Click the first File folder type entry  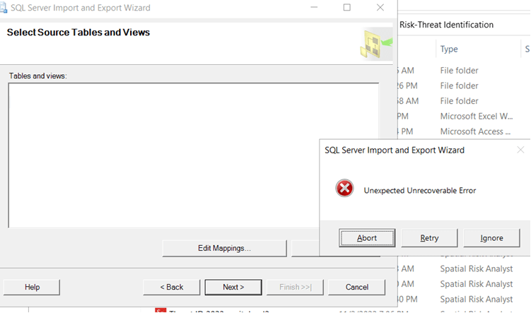pos(459,71)
